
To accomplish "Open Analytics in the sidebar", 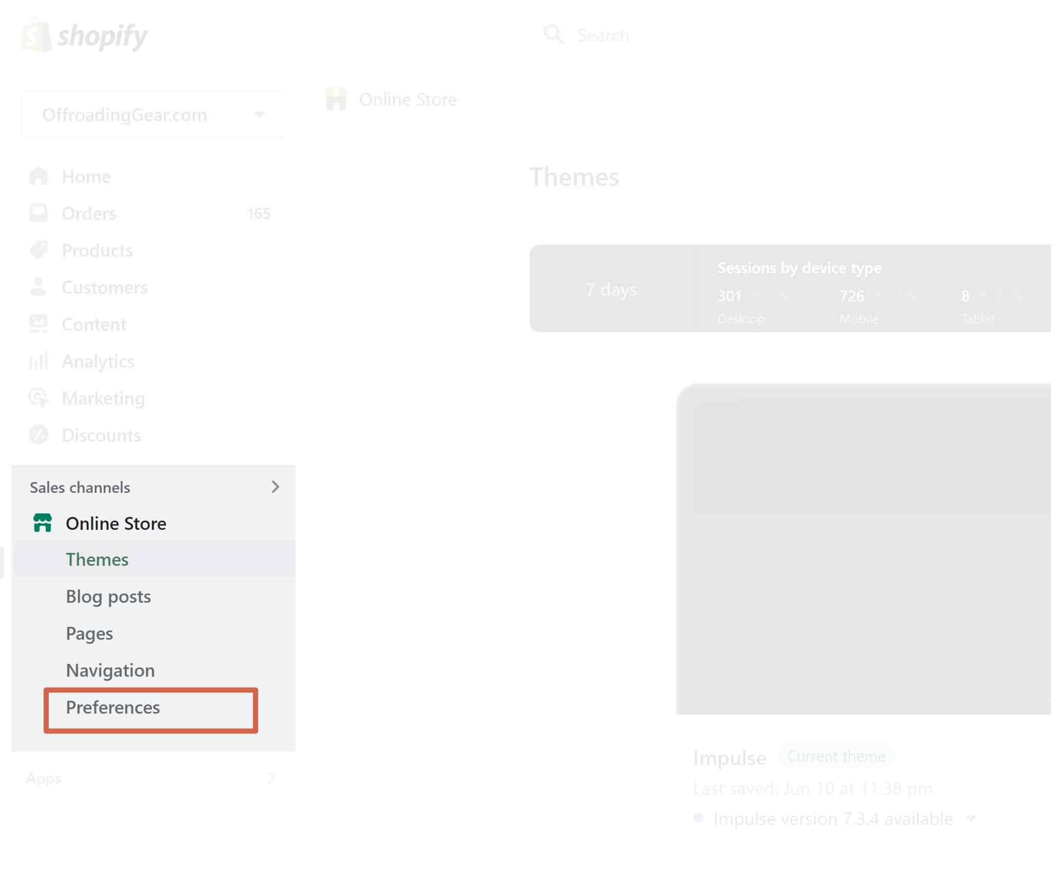I will click(x=98, y=361).
